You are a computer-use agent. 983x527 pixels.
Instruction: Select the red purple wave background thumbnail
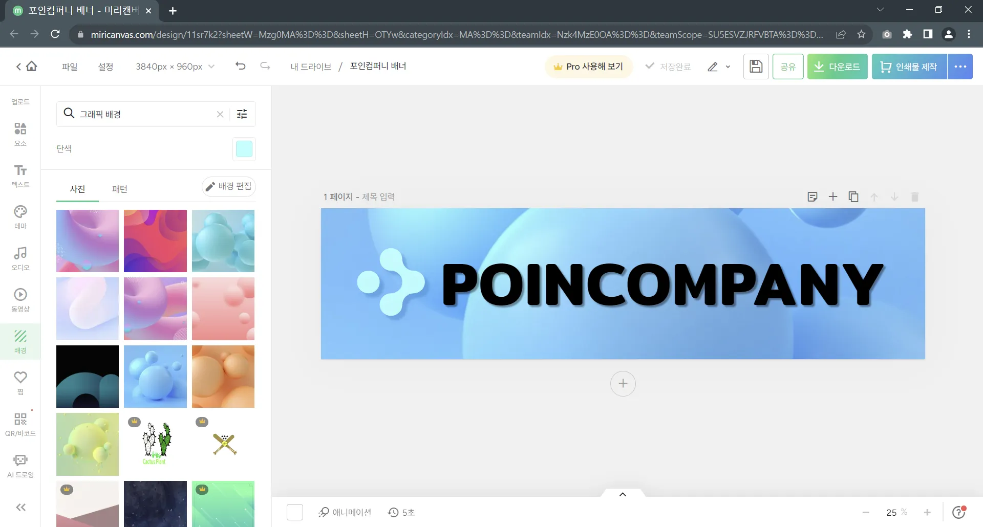pyautogui.click(x=155, y=241)
